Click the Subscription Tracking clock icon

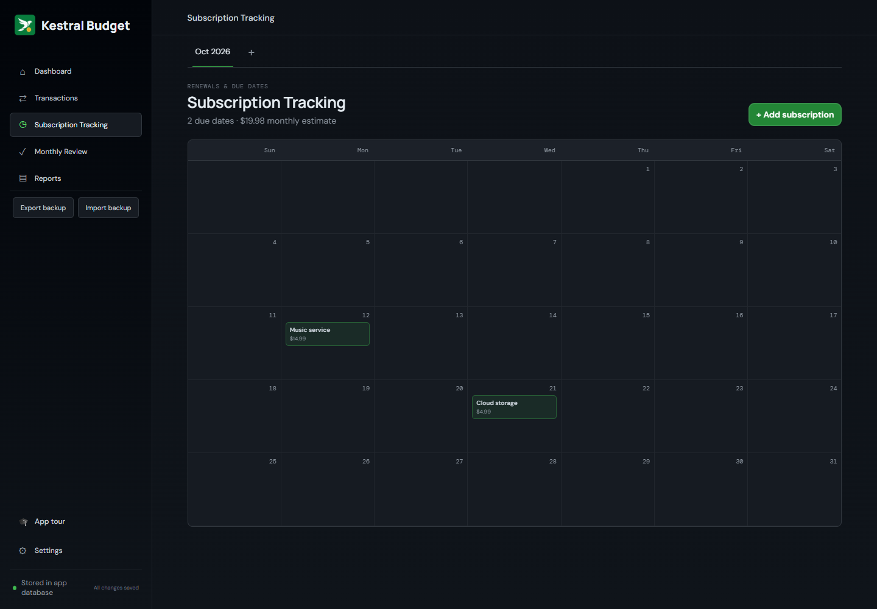pyautogui.click(x=23, y=125)
